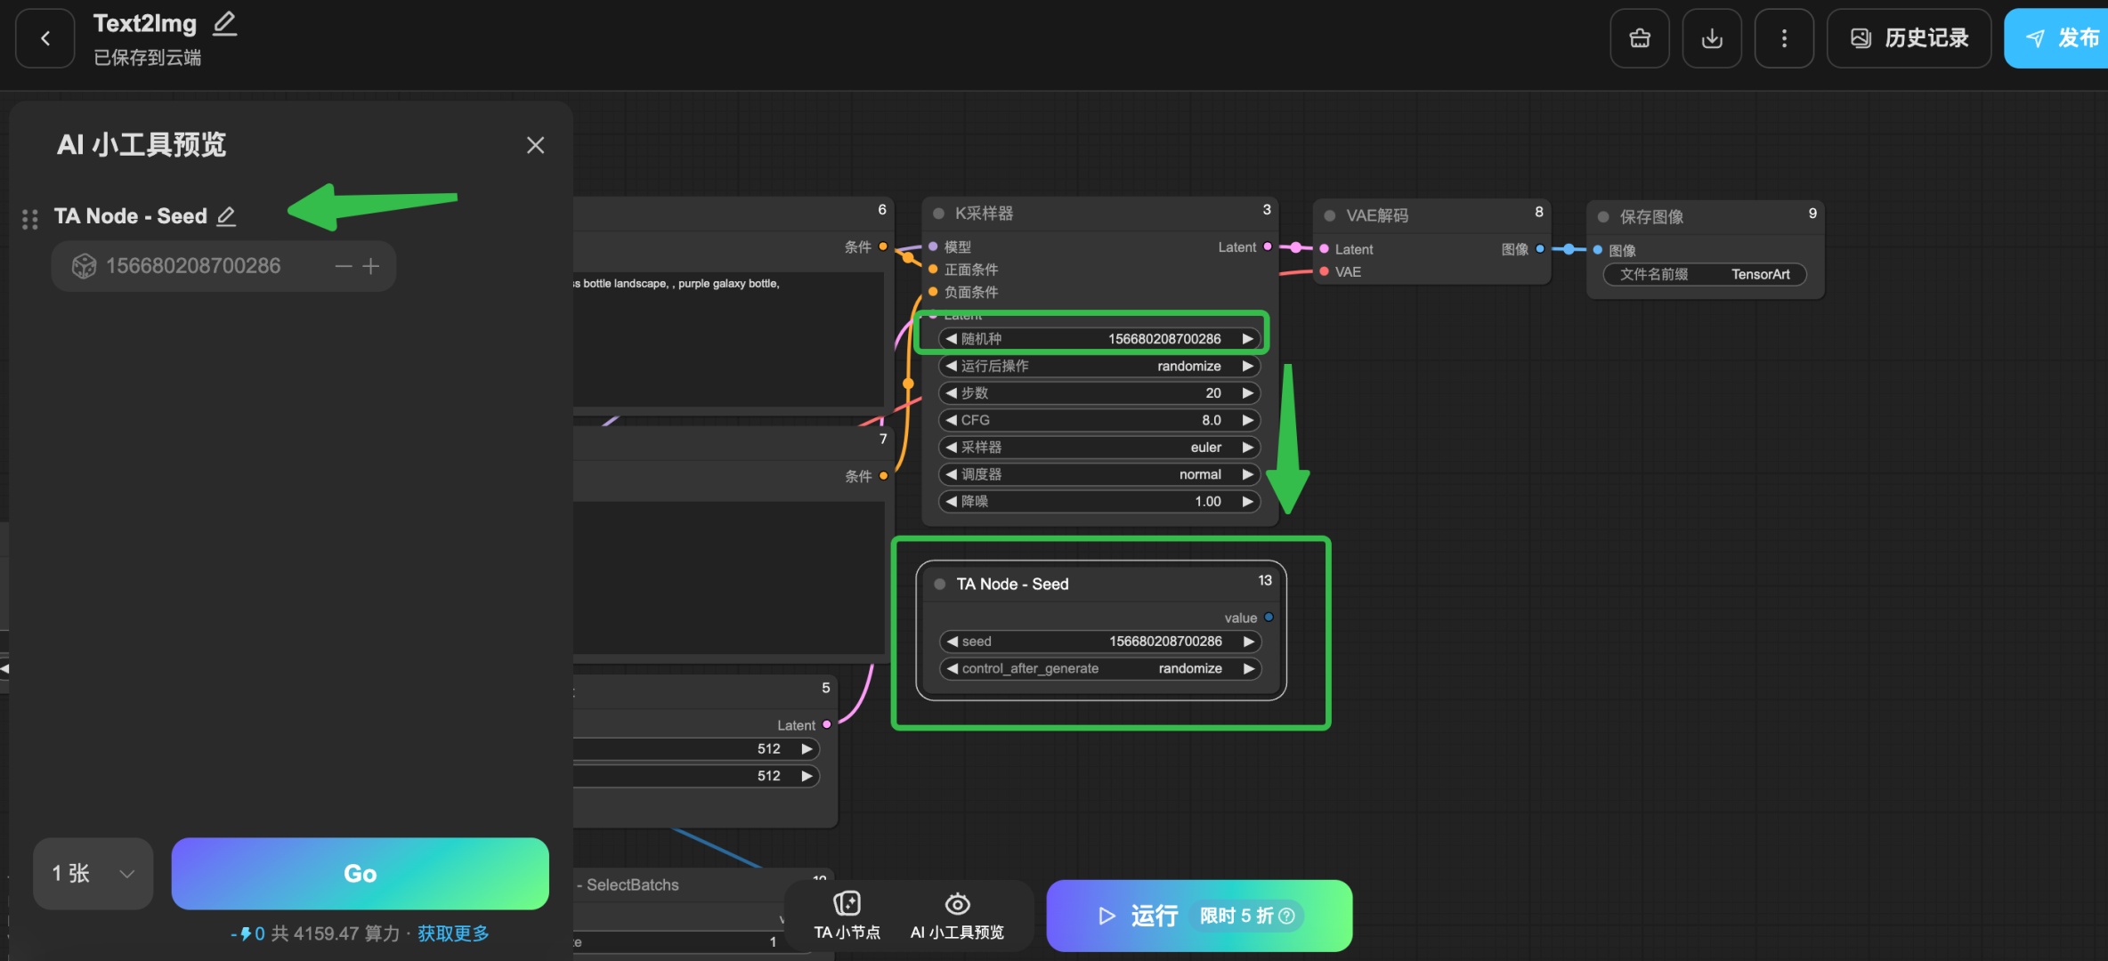Edit the Text2Img workflow title
The width and height of the screenshot is (2108, 961).
[225, 23]
